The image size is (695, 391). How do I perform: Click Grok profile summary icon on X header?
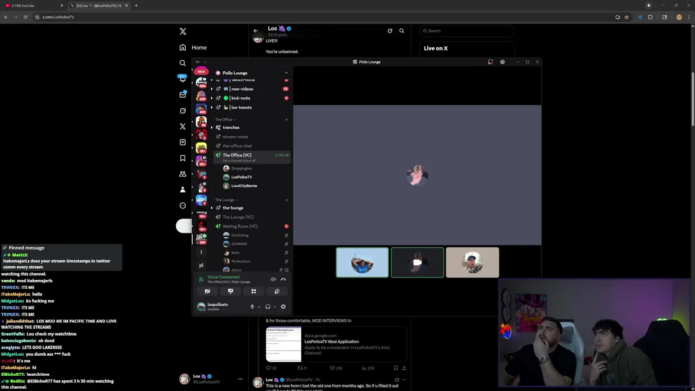coord(390,30)
